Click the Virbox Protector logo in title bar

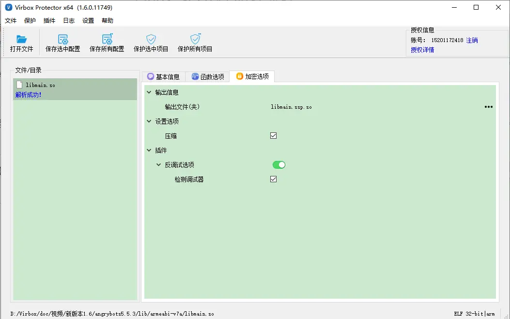(8, 7)
